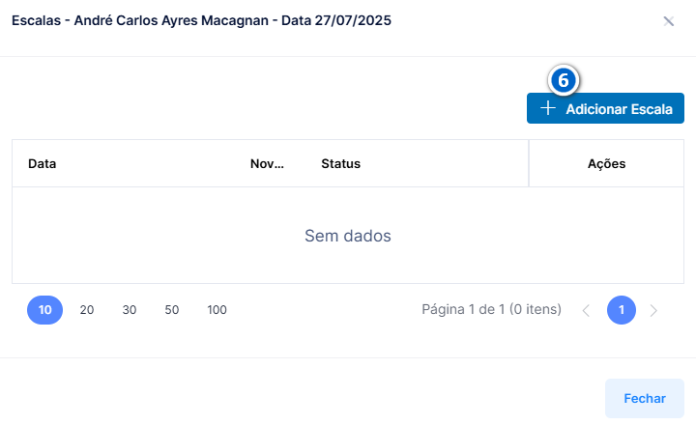Set page size to 20
The height and width of the screenshot is (425, 696).
click(x=87, y=310)
